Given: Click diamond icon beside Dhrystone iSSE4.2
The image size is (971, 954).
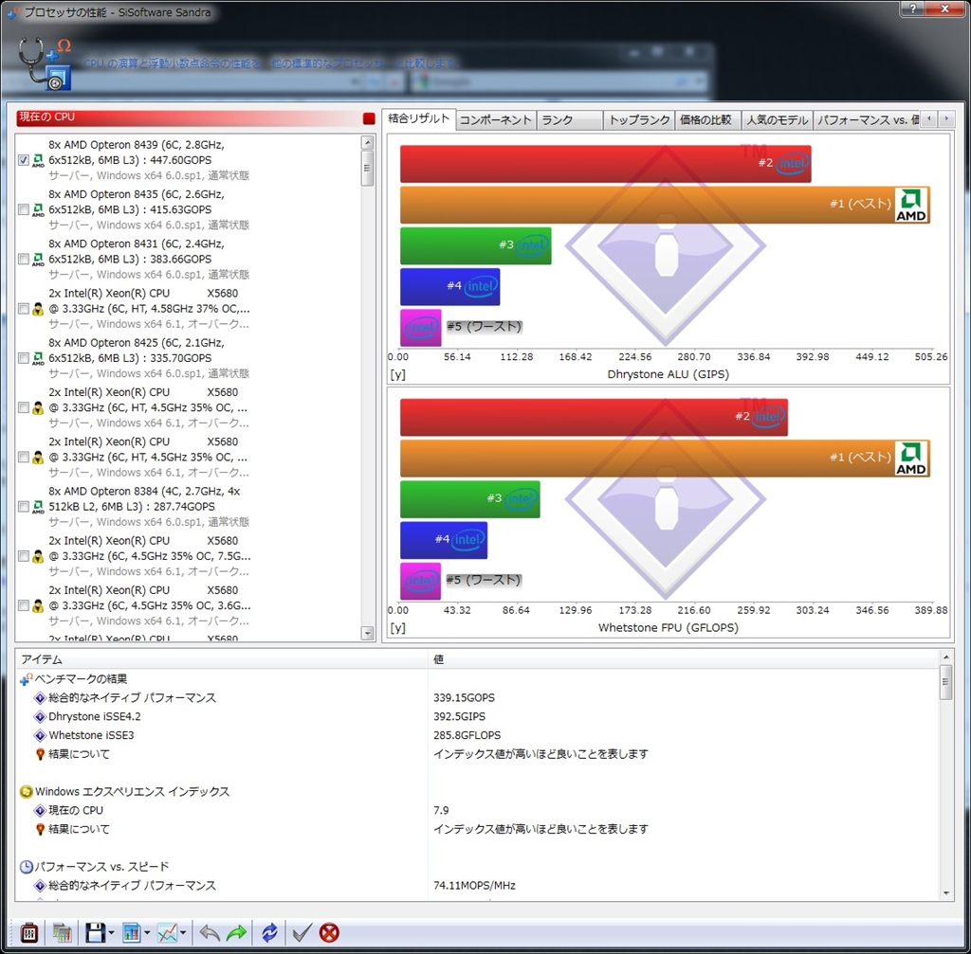Looking at the screenshot, I should pos(40,717).
